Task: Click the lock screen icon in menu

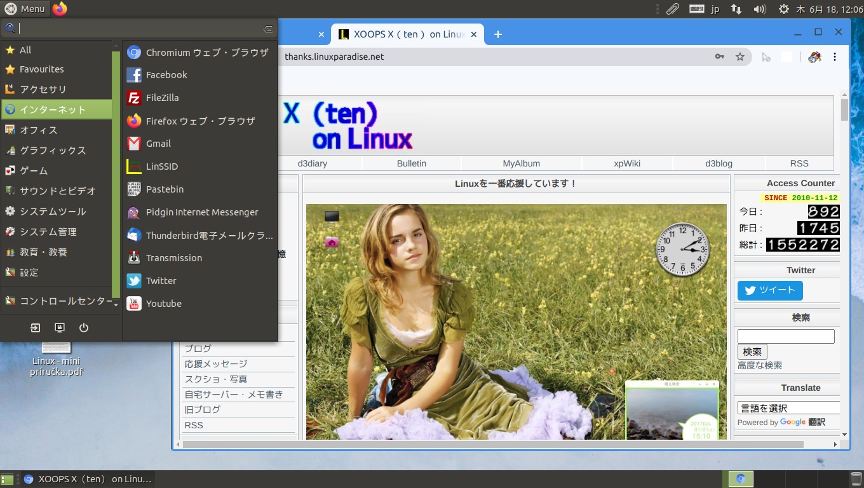Action: pos(60,328)
